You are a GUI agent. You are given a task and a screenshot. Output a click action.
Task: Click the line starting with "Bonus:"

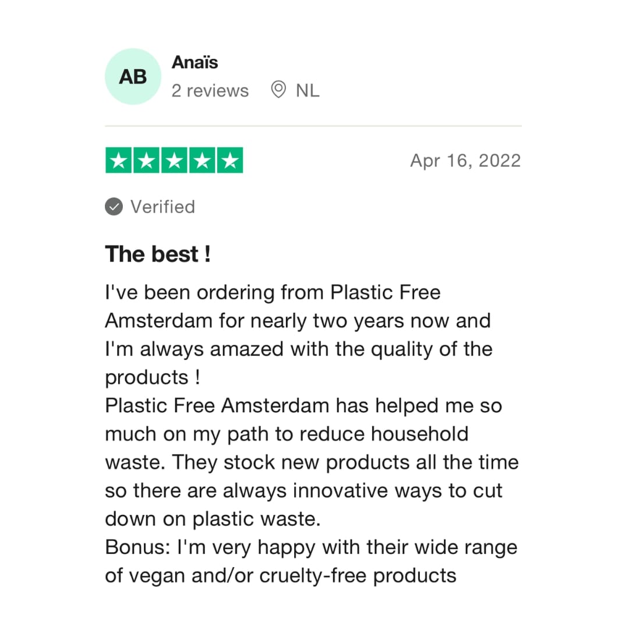(x=311, y=547)
